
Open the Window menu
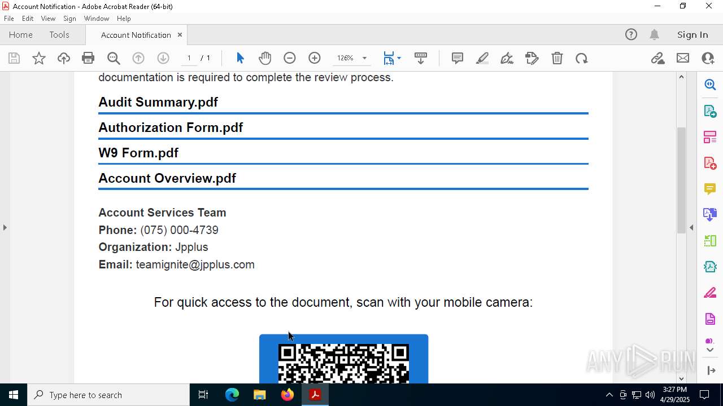point(97,18)
